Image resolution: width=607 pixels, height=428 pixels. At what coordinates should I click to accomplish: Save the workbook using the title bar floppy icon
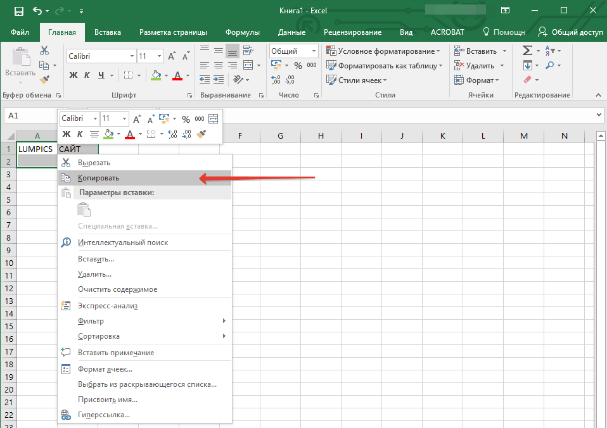coord(18,11)
